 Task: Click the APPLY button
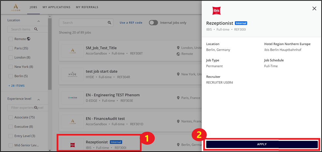[x=262, y=144]
